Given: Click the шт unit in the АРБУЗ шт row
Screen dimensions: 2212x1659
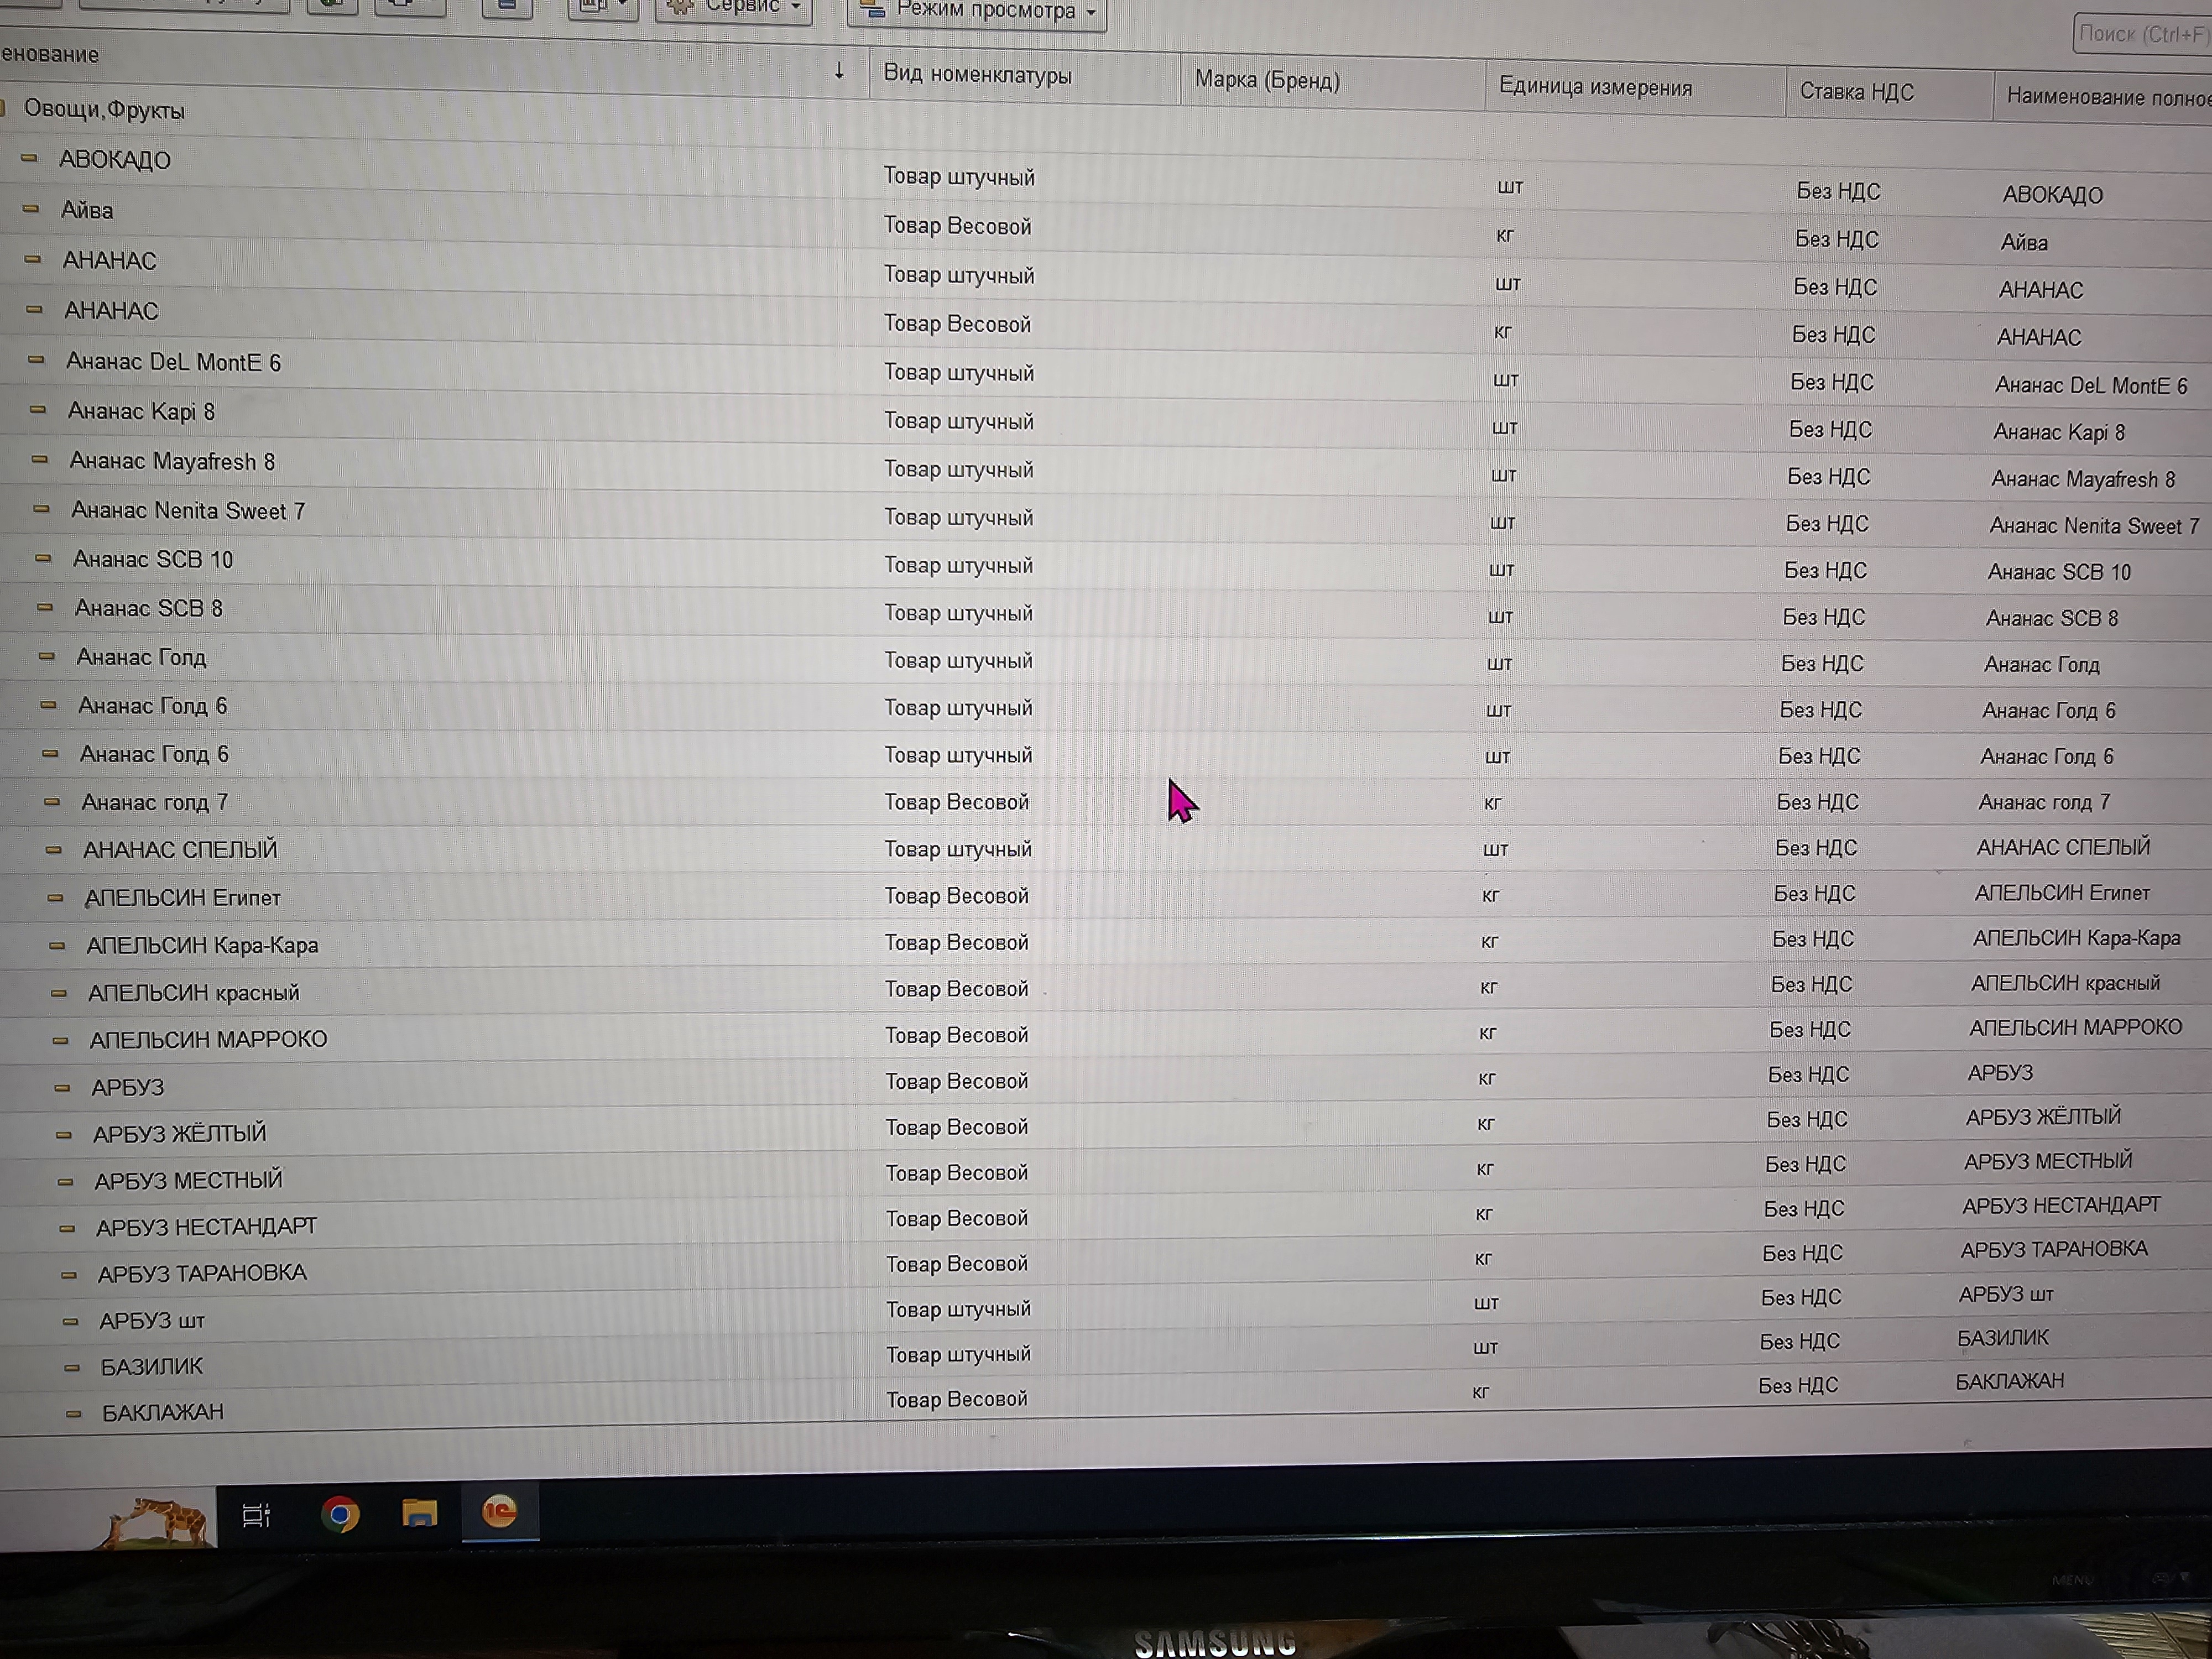Looking at the screenshot, I should pos(1486,1303).
